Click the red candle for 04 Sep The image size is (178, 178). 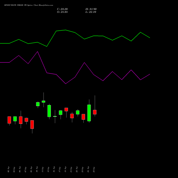pyautogui.click(x=21, y=120)
